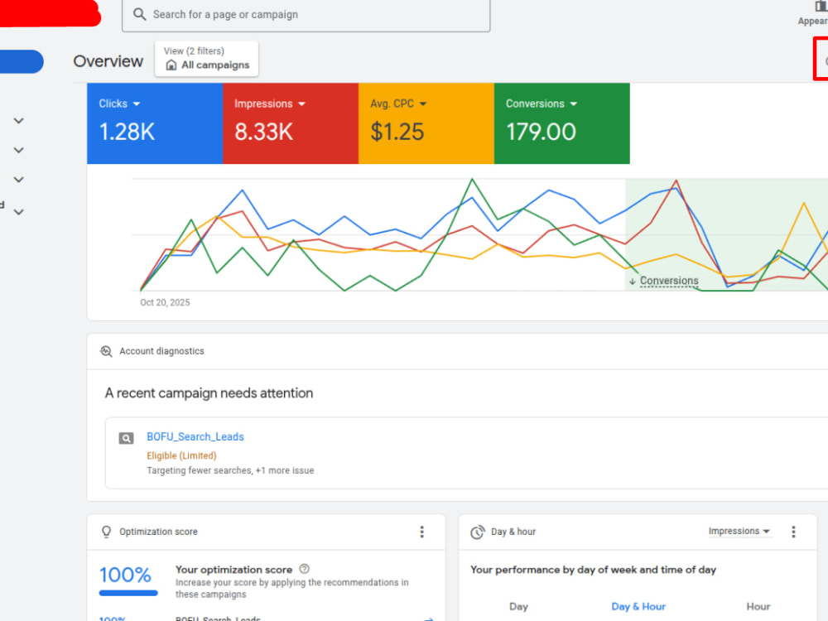The image size is (828, 621).
Task: Click the search magnifier icon
Action: tap(139, 14)
